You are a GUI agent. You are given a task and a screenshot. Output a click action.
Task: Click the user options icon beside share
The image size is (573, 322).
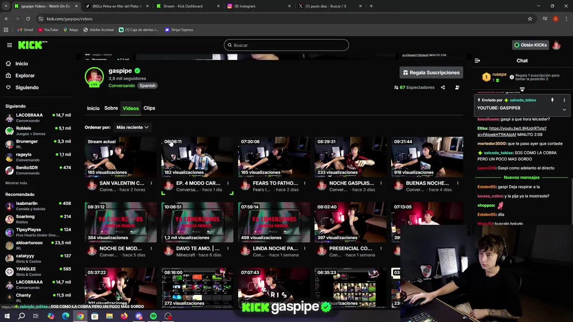point(457,87)
